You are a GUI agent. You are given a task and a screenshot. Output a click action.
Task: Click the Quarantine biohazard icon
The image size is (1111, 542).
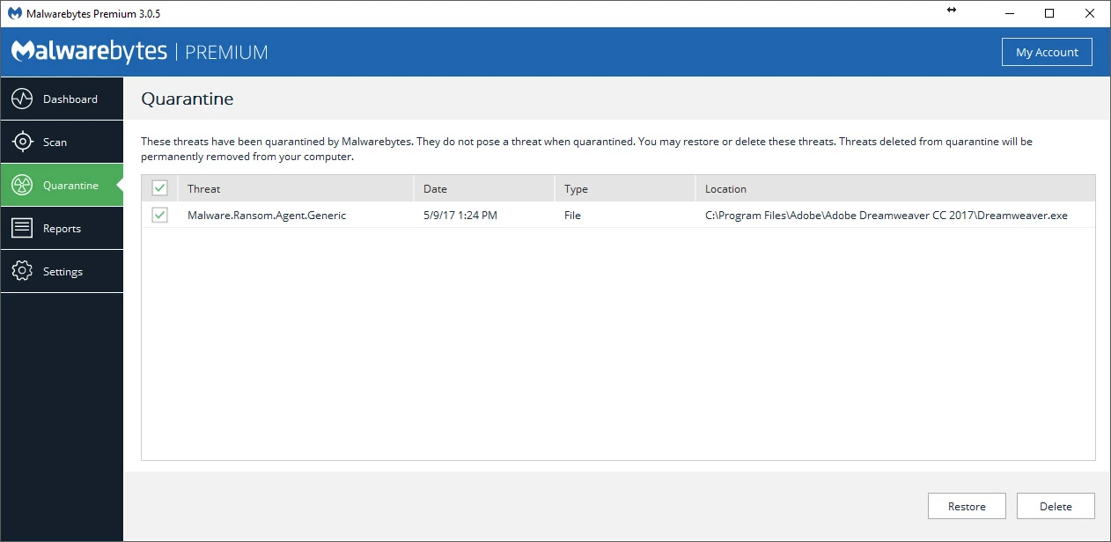point(22,185)
